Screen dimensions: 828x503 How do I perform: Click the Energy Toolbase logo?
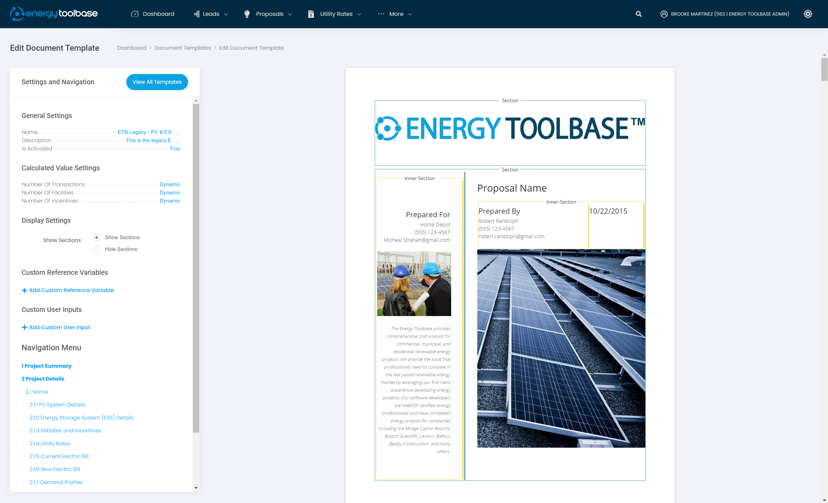click(54, 14)
